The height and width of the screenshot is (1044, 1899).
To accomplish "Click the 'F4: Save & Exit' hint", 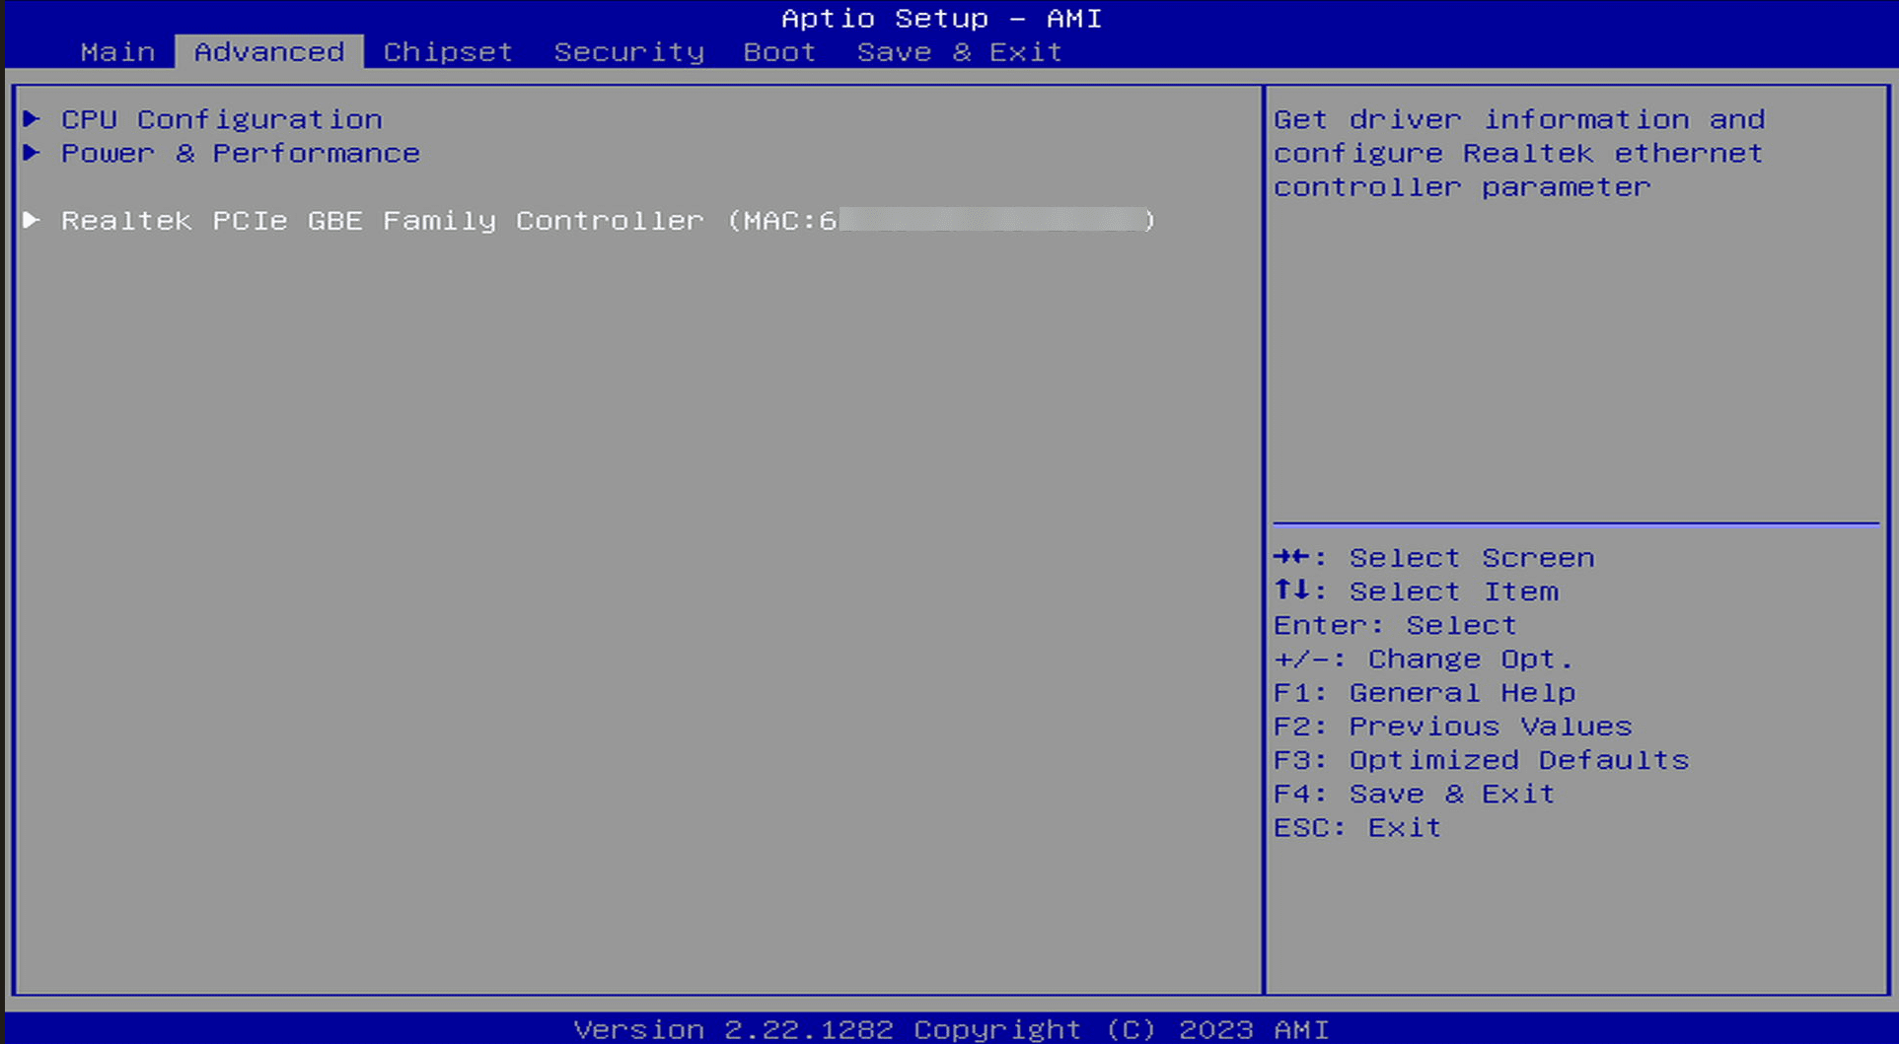I will pos(1415,794).
